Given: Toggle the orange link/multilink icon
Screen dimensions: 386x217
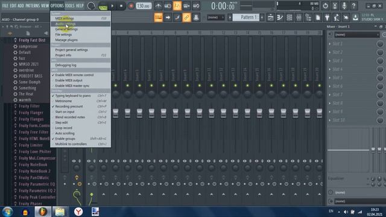Looking at the screenshot, I should pos(186,17).
